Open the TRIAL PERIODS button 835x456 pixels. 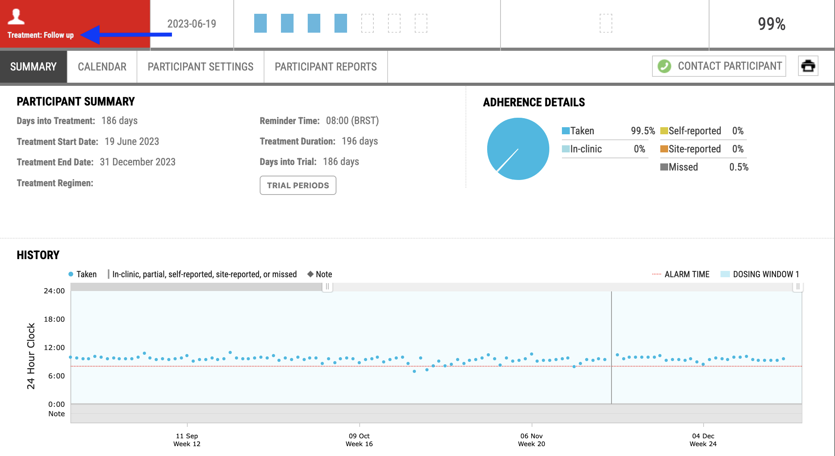298,185
